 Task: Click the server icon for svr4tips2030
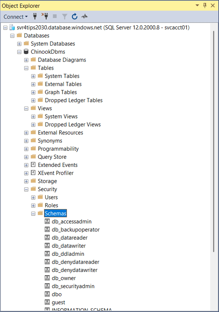pyautogui.click(x=12, y=28)
